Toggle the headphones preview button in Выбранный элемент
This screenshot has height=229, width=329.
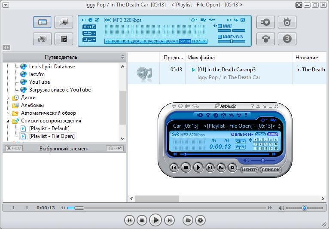[x=115, y=148]
